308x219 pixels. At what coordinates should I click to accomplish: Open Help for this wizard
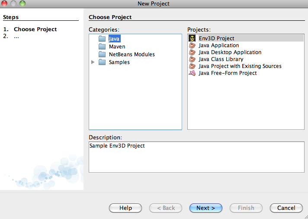tap(125, 208)
